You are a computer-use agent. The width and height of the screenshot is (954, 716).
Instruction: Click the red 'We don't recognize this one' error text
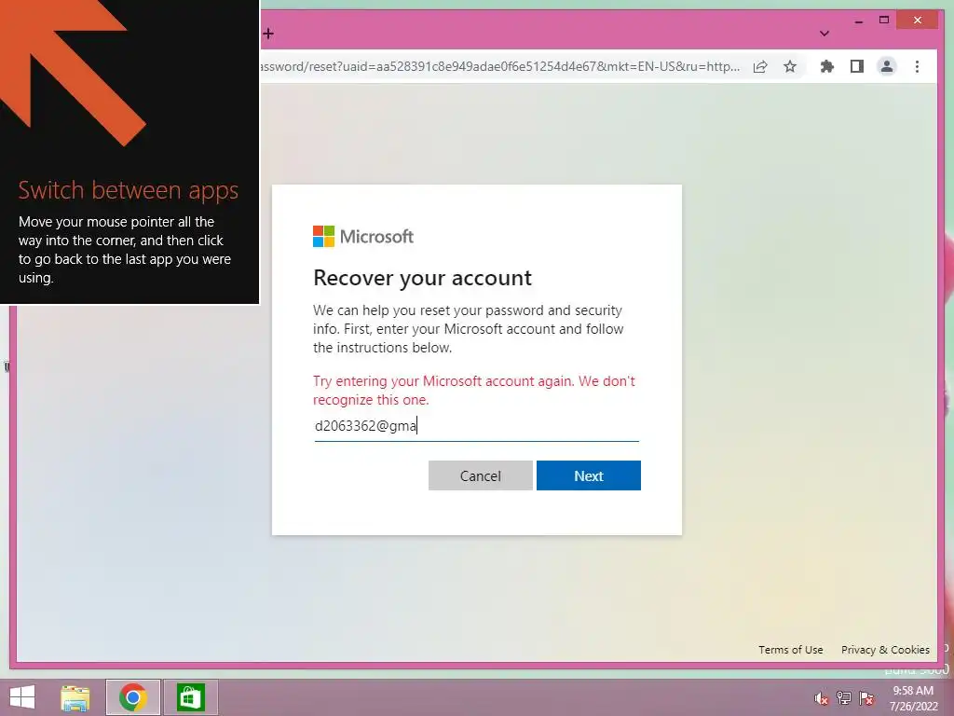pos(474,391)
